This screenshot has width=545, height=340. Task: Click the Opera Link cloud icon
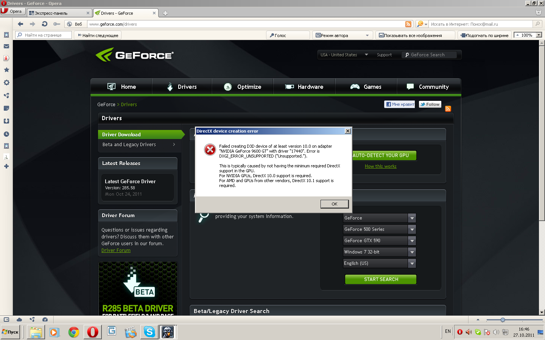[x=19, y=320]
